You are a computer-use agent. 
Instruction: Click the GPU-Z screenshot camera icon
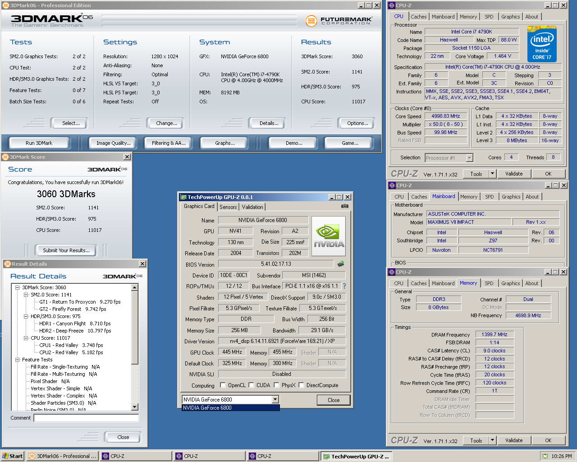pyautogui.click(x=345, y=206)
